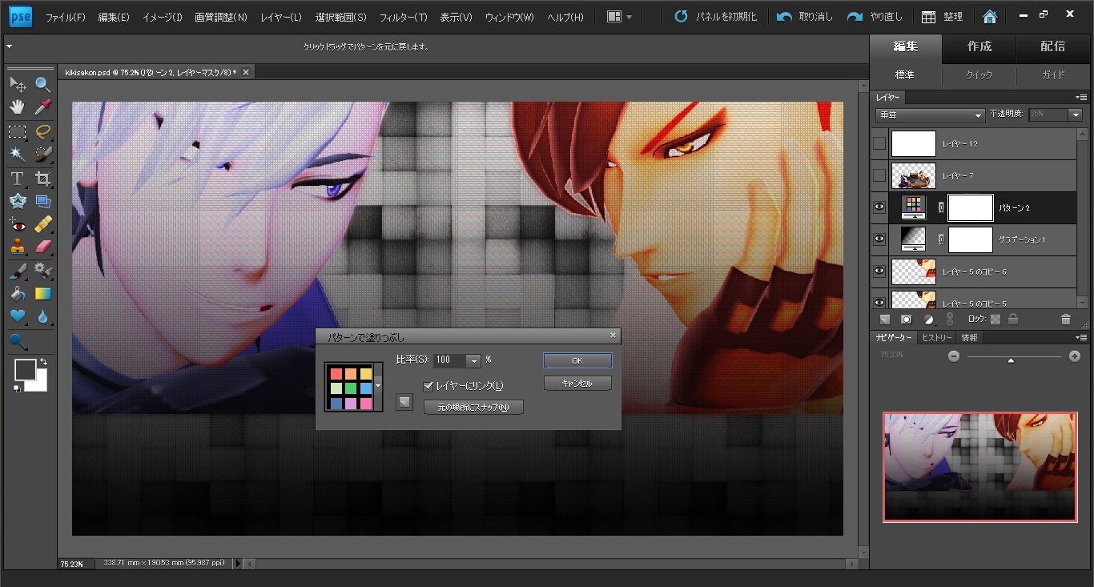Image resolution: width=1094 pixels, height=587 pixels.
Task: Hide the パターン 2 layer
Action: 879,207
